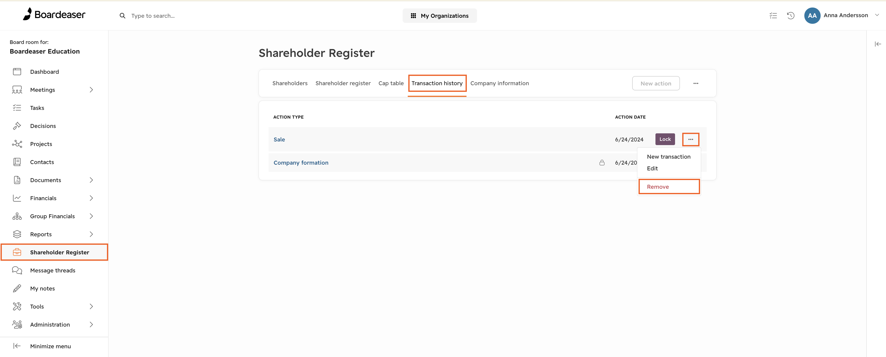Open My notes from the sidebar
Viewport: 886px width, 357px height.
click(42, 288)
